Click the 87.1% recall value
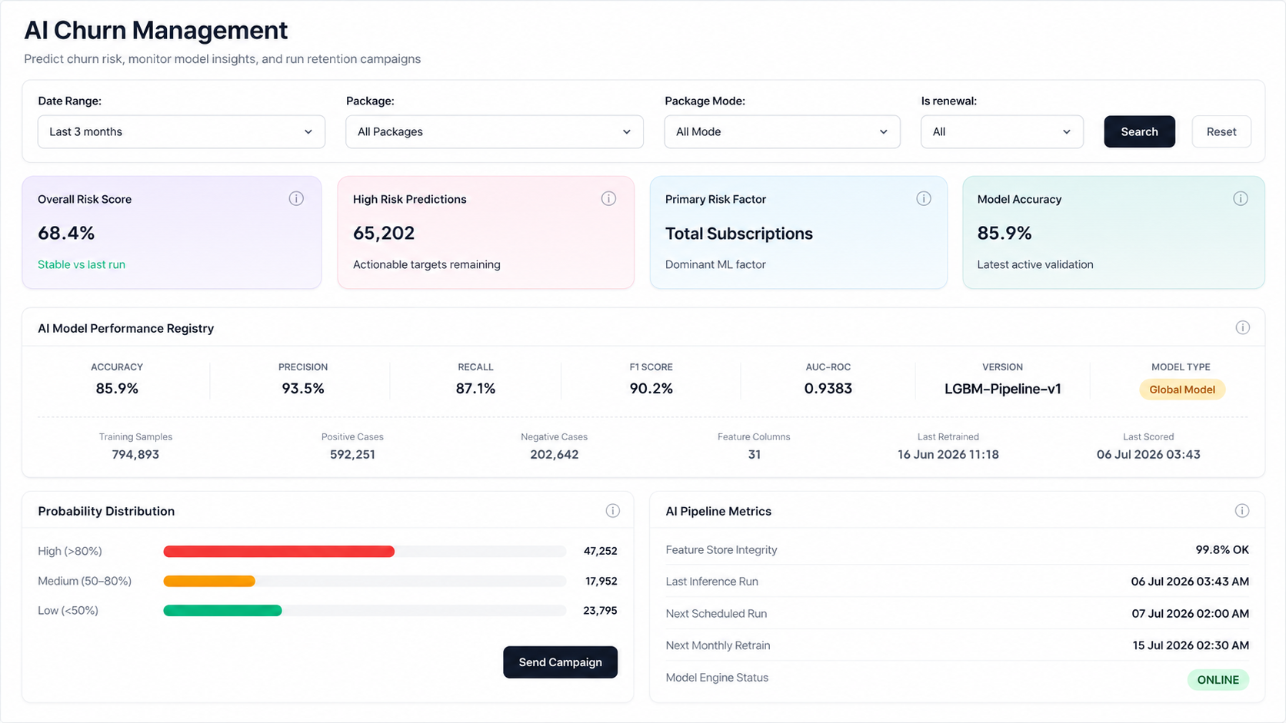This screenshot has height=723, width=1286. pos(475,389)
